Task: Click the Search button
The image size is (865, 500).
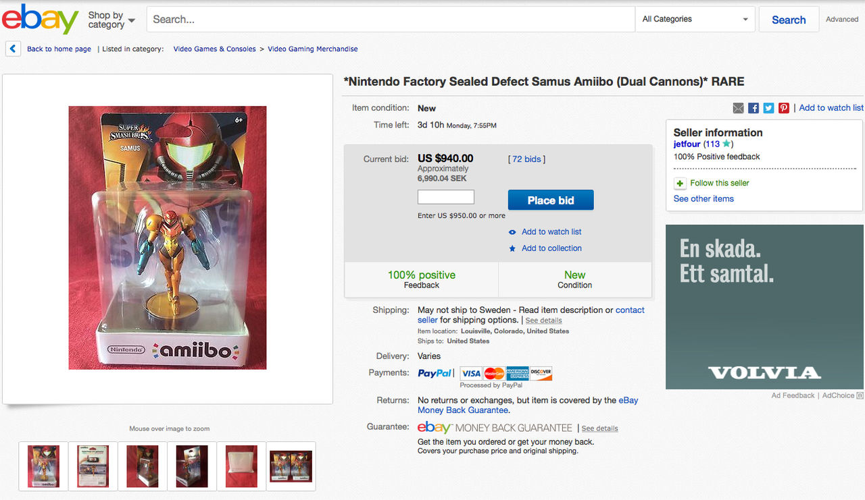Action: click(789, 20)
